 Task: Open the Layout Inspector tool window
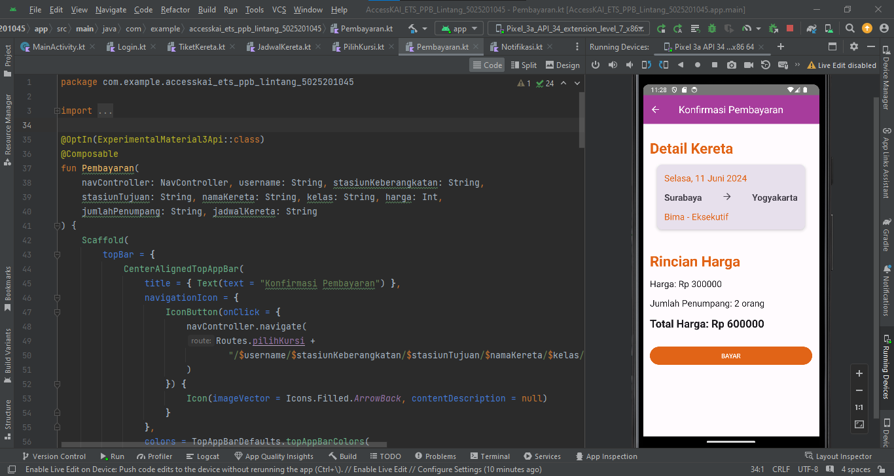[x=838, y=456]
